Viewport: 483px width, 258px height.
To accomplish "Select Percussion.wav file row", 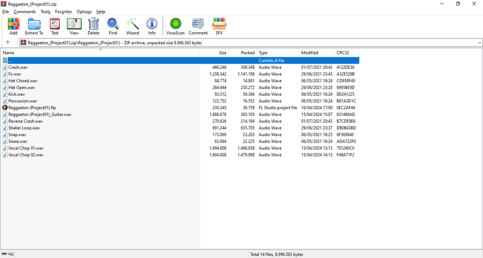I will [x=180, y=101].
